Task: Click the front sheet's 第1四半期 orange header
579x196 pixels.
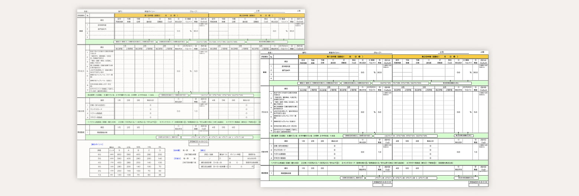Action: 345,57
